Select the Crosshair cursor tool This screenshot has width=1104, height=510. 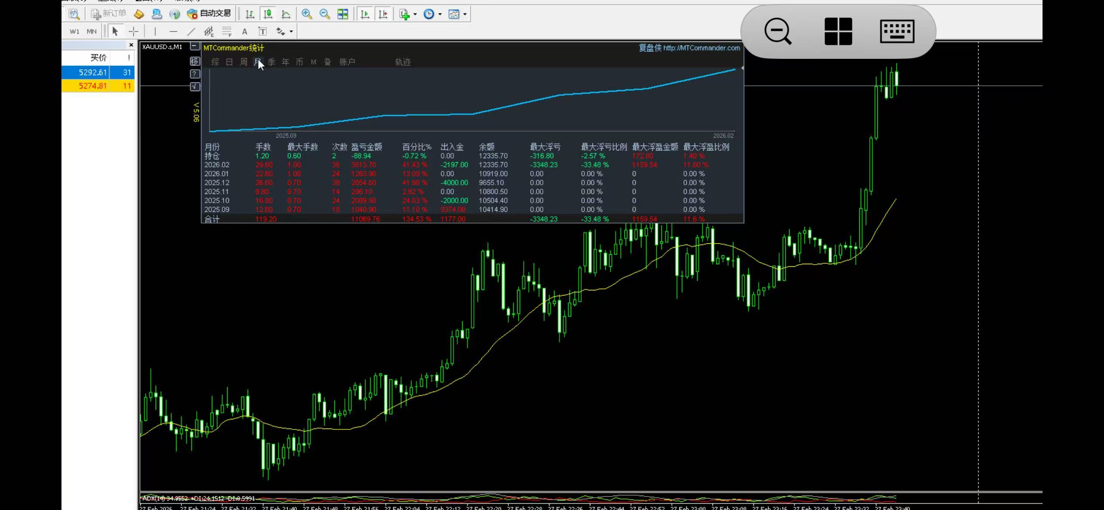(133, 31)
